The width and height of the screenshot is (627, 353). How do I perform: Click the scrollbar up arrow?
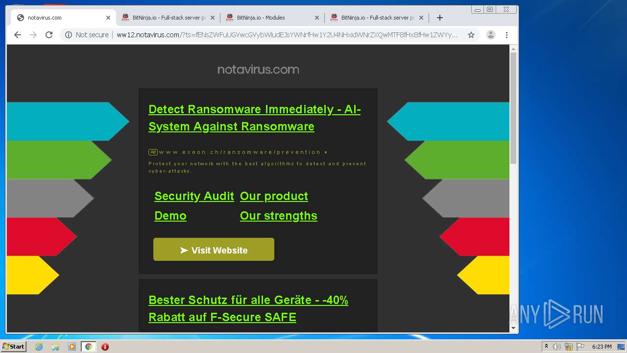tap(513, 49)
